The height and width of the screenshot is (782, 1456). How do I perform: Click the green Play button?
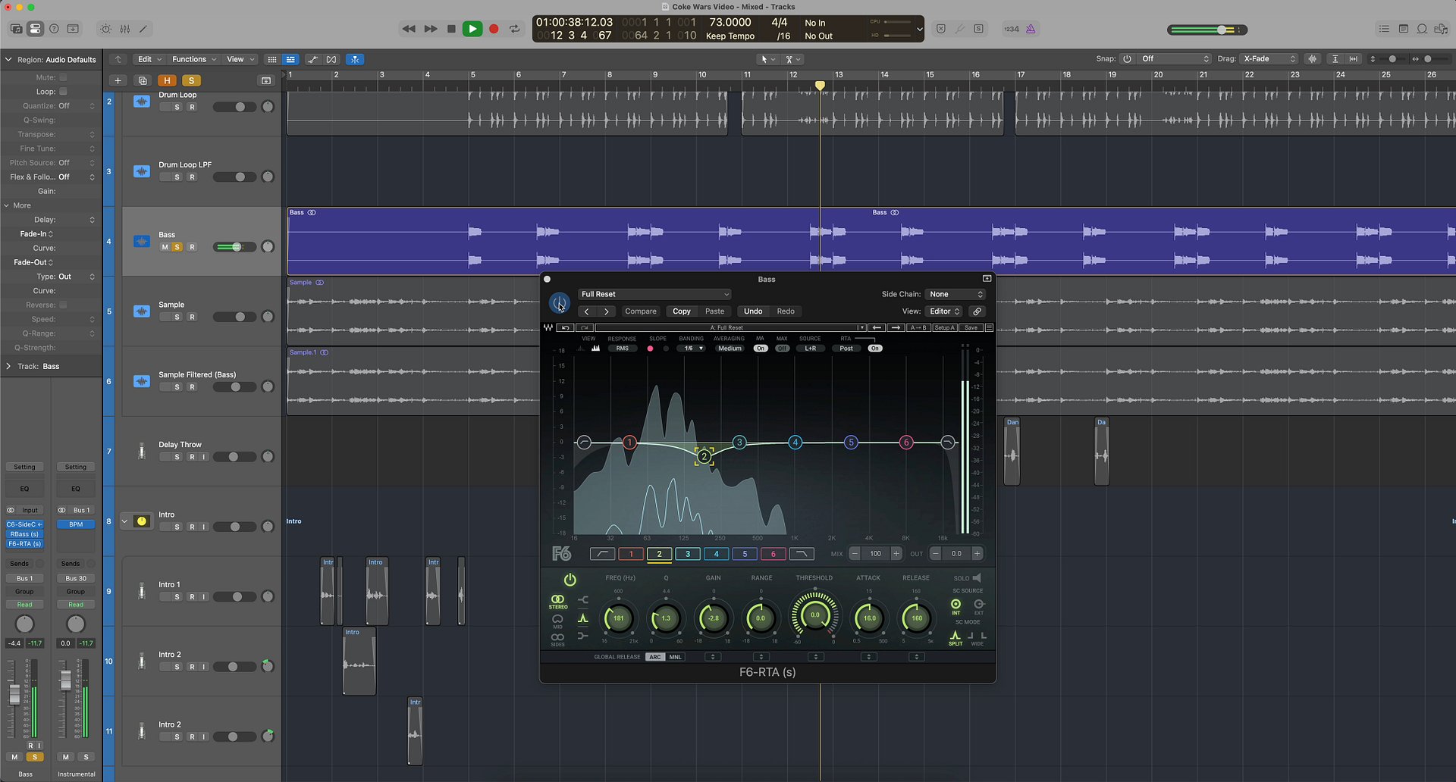[472, 29]
